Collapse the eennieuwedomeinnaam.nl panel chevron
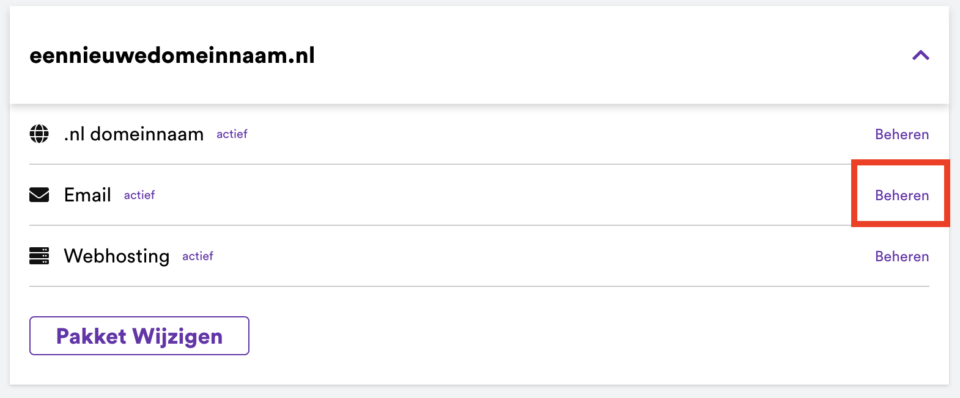The image size is (960, 398). [x=920, y=56]
